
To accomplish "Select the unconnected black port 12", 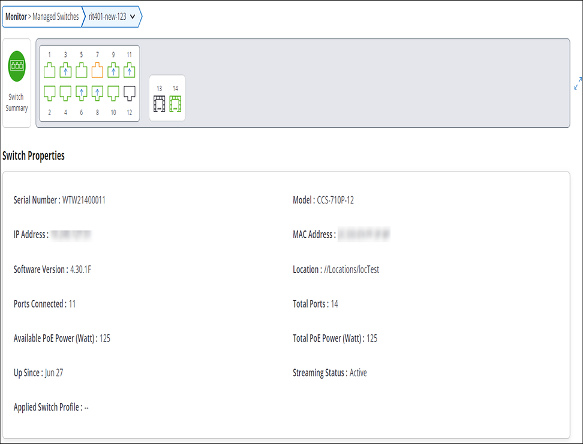I will (x=130, y=94).
